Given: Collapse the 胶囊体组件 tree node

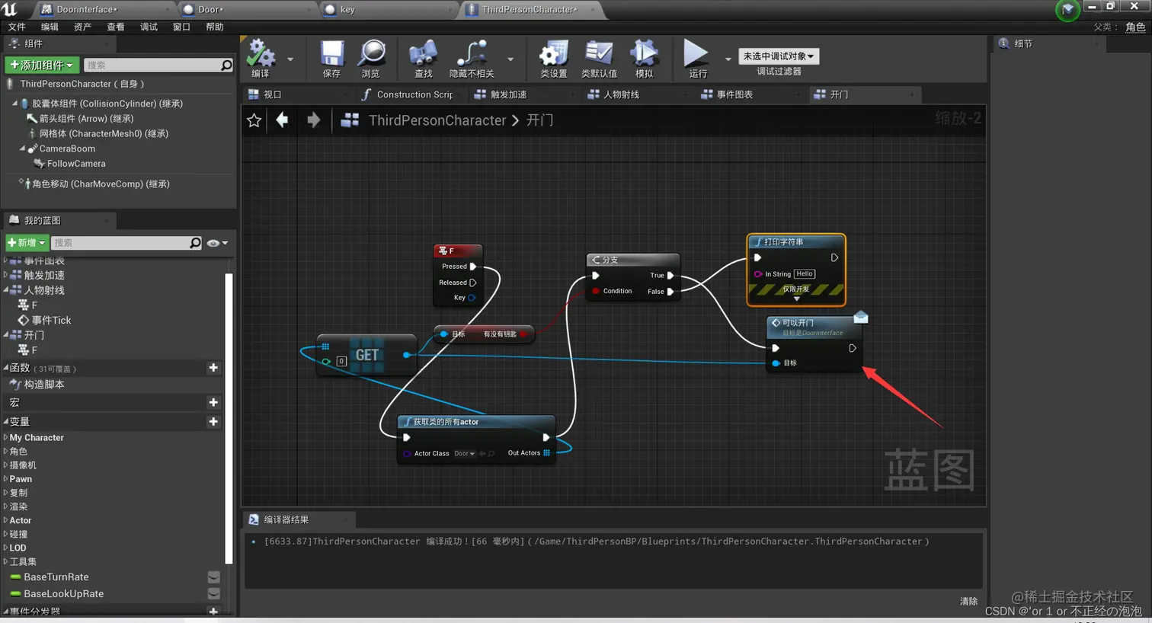Looking at the screenshot, I should point(14,103).
